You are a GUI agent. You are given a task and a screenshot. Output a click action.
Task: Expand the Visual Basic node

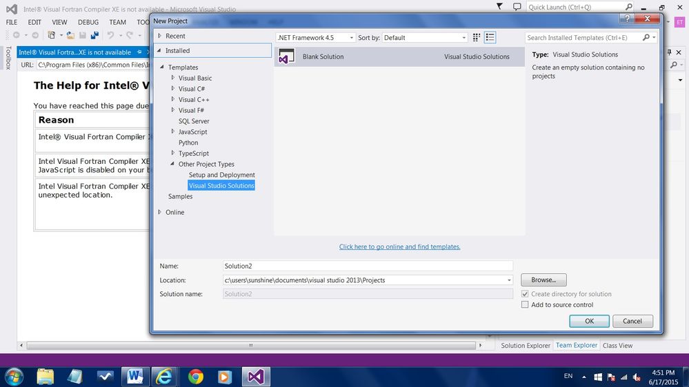[x=172, y=78]
